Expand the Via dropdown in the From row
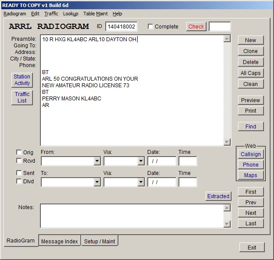Screen dimensions: 274x260 pos(141,161)
